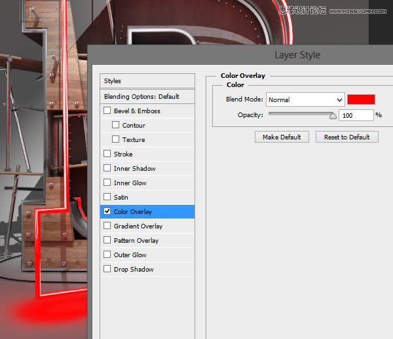
Task: Open the Drop Shadow settings label
Action: coord(134,269)
